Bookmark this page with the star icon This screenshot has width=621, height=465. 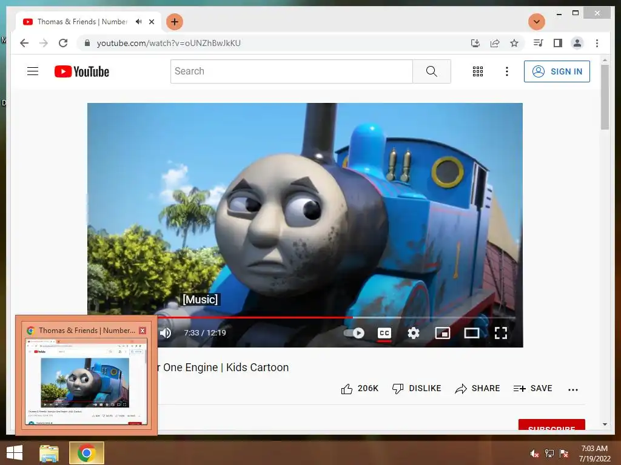(x=514, y=43)
